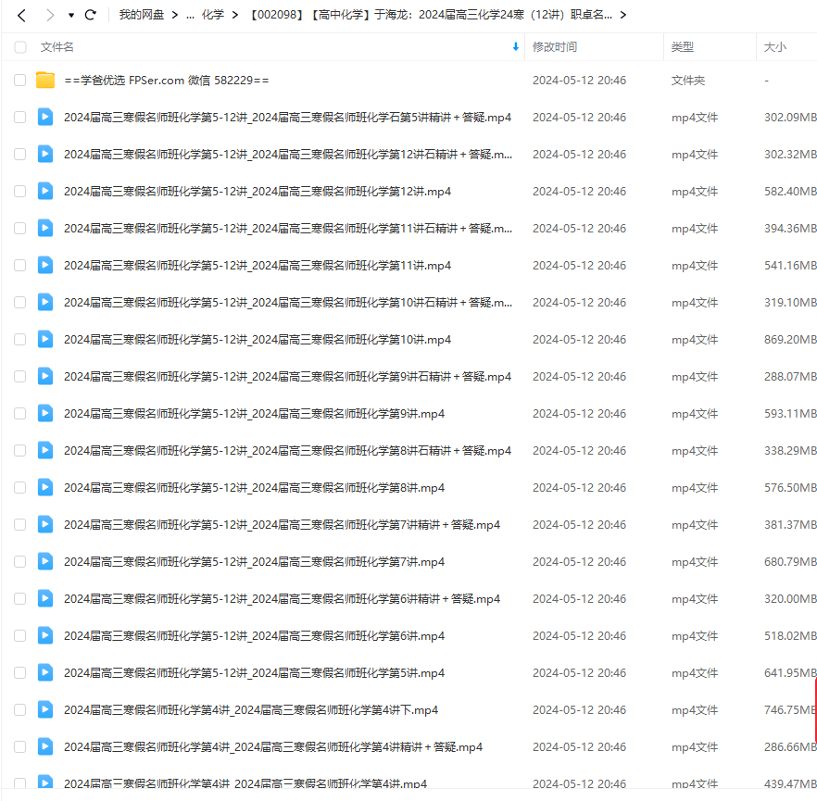Click the 320.00MB size cell
The image size is (817, 801).
click(x=790, y=598)
